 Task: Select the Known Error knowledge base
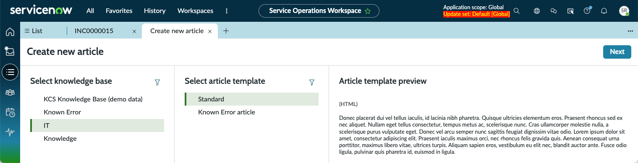click(97, 112)
